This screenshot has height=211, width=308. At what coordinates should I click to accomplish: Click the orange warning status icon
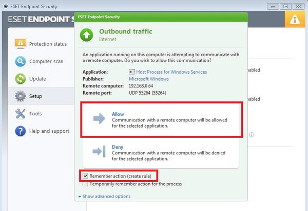[295, 19]
